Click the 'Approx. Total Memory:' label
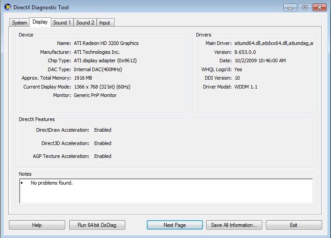The width and height of the screenshot is (331, 238). (x=46, y=78)
